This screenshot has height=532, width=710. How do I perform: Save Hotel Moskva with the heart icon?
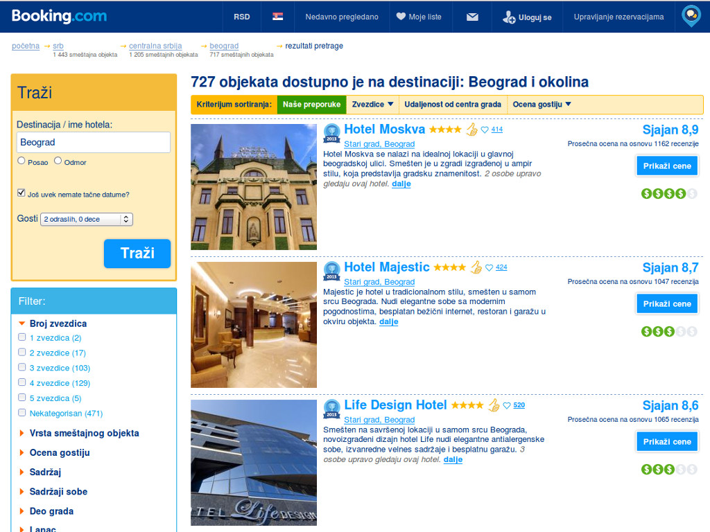click(x=485, y=130)
